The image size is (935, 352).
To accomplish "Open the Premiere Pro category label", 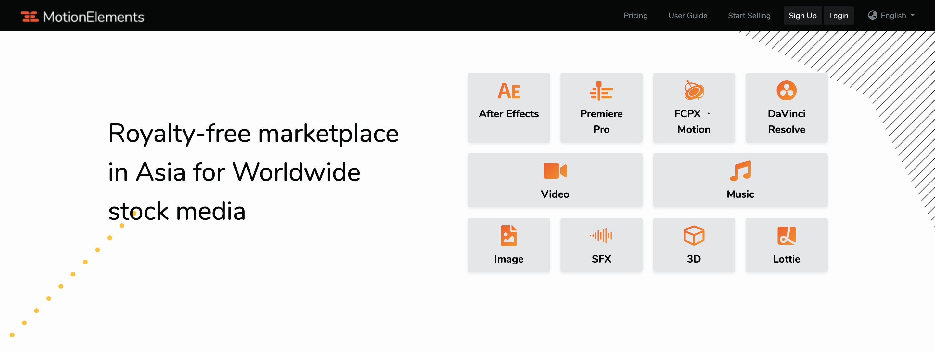I will tap(601, 121).
